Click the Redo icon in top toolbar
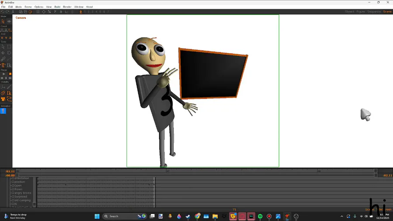This screenshot has width=393, height=221. pyautogui.click(x=7, y=12)
